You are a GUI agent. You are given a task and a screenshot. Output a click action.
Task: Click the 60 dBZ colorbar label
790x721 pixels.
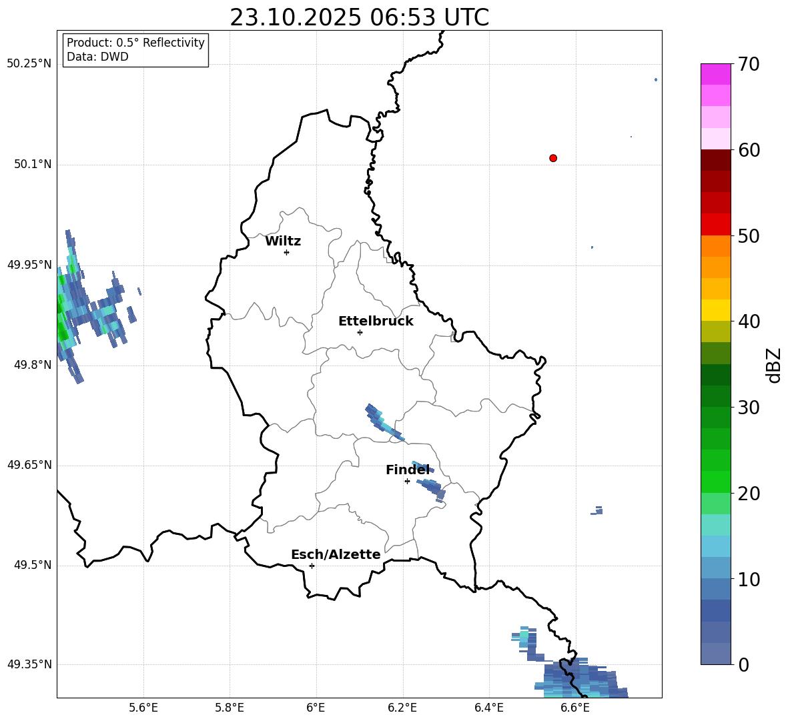[x=749, y=150]
